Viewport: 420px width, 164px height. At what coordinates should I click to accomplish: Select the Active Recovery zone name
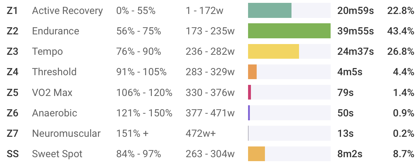tap(67, 11)
